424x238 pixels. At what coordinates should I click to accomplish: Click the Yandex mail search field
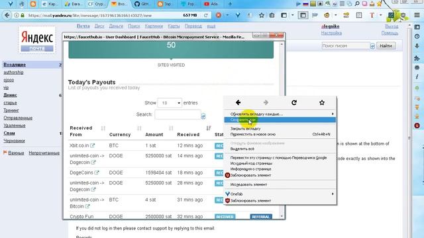pos(346,46)
